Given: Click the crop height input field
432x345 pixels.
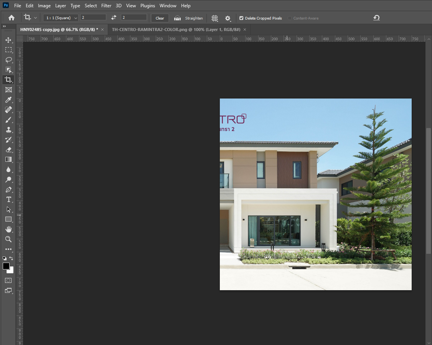Looking at the screenshot, I should click(x=134, y=17).
